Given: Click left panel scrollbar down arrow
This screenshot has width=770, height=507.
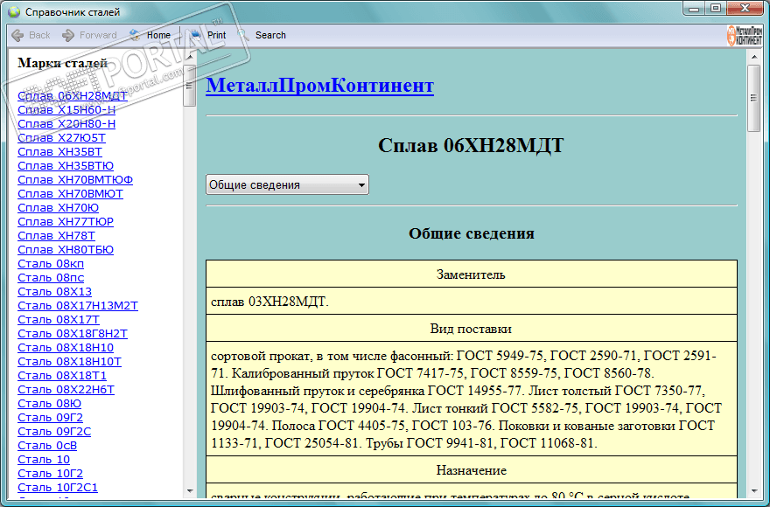Looking at the screenshot, I should pyautogui.click(x=190, y=490).
